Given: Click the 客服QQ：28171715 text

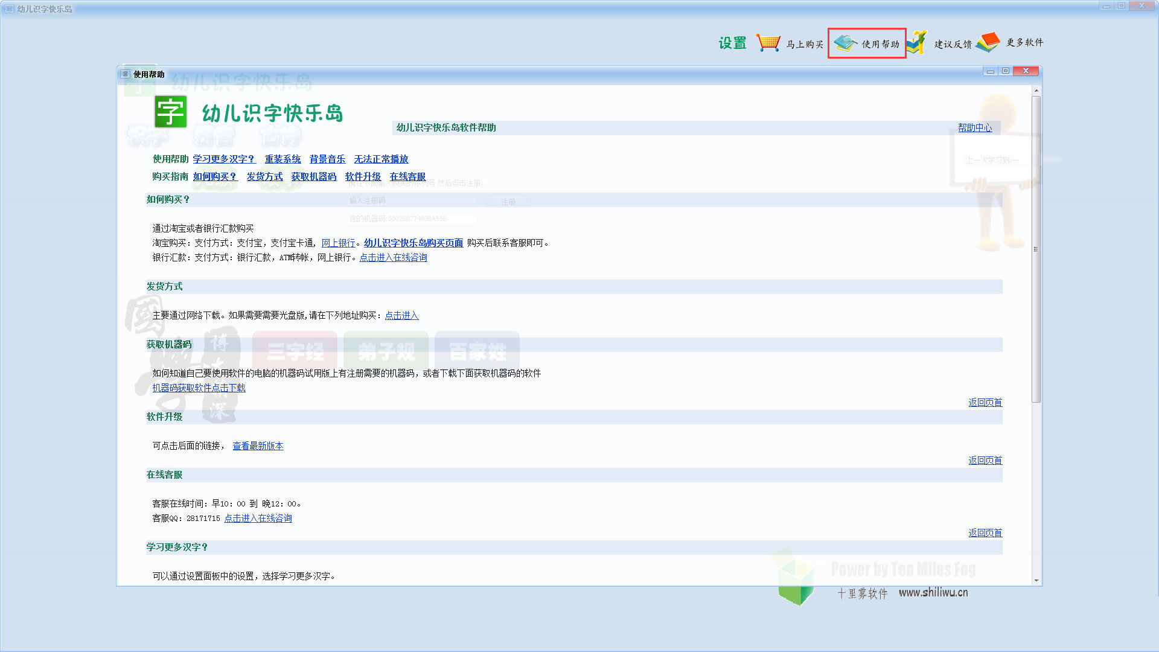Looking at the screenshot, I should 186,518.
